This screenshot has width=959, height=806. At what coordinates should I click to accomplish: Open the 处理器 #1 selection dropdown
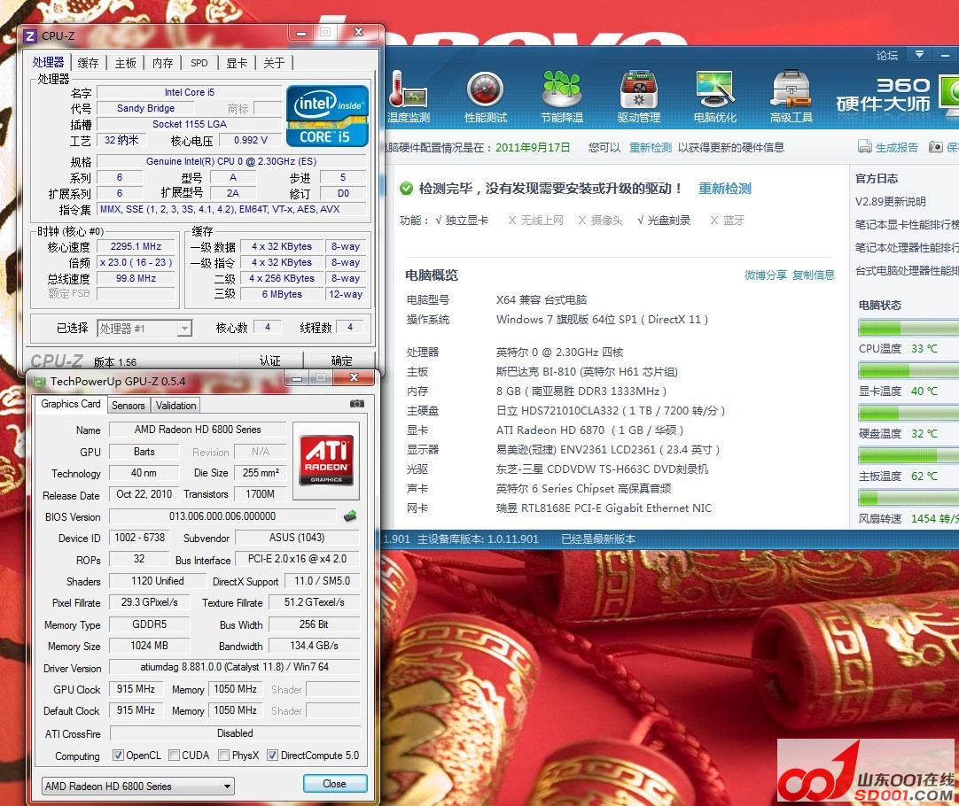tap(144, 328)
